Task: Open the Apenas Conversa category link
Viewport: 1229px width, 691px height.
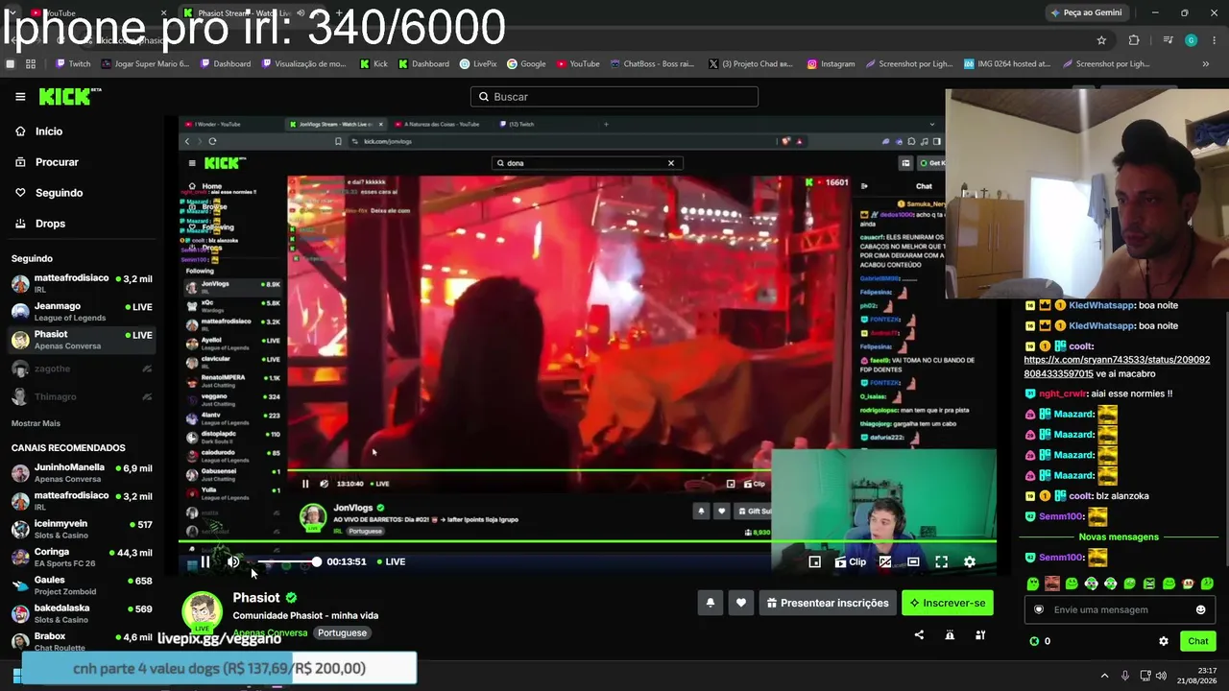Action: click(271, 632)
